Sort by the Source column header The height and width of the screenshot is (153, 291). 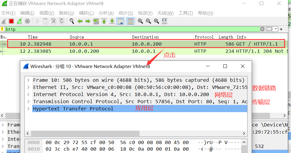coord(100,37)
